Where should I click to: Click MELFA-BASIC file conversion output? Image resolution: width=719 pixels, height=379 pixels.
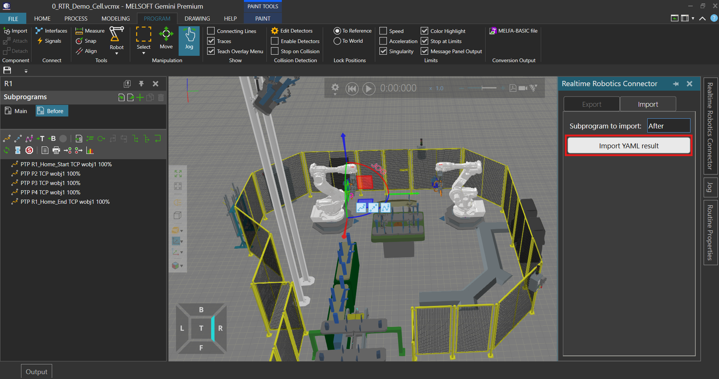[513, 31]
